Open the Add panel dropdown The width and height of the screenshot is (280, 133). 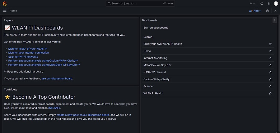coord(255,11)
